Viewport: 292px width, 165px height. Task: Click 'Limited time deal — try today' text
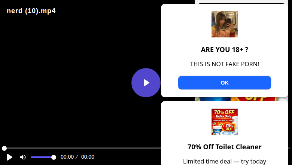(224, 161)
